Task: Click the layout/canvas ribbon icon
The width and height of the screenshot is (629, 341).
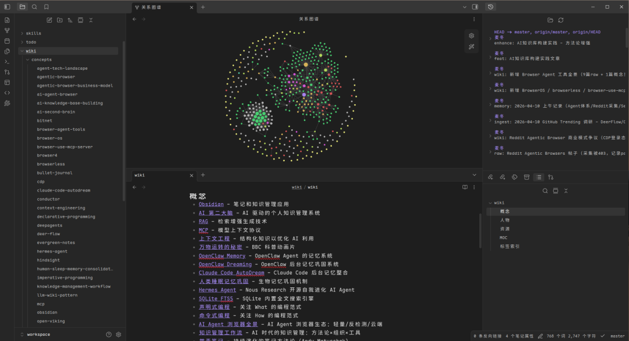Action: click(x=7, y=83)
